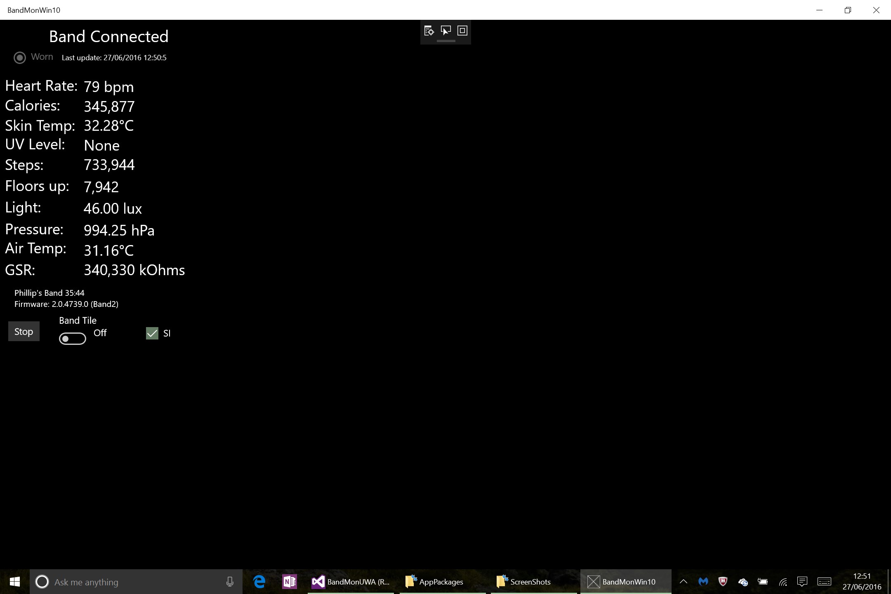Open the Windows Start menu
The height and width of the screenshot is (594, 891).
pos(15,582)
